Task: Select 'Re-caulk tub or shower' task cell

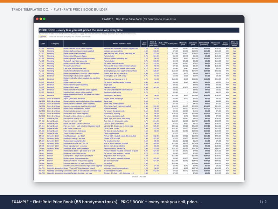Action: pos(84,66)
